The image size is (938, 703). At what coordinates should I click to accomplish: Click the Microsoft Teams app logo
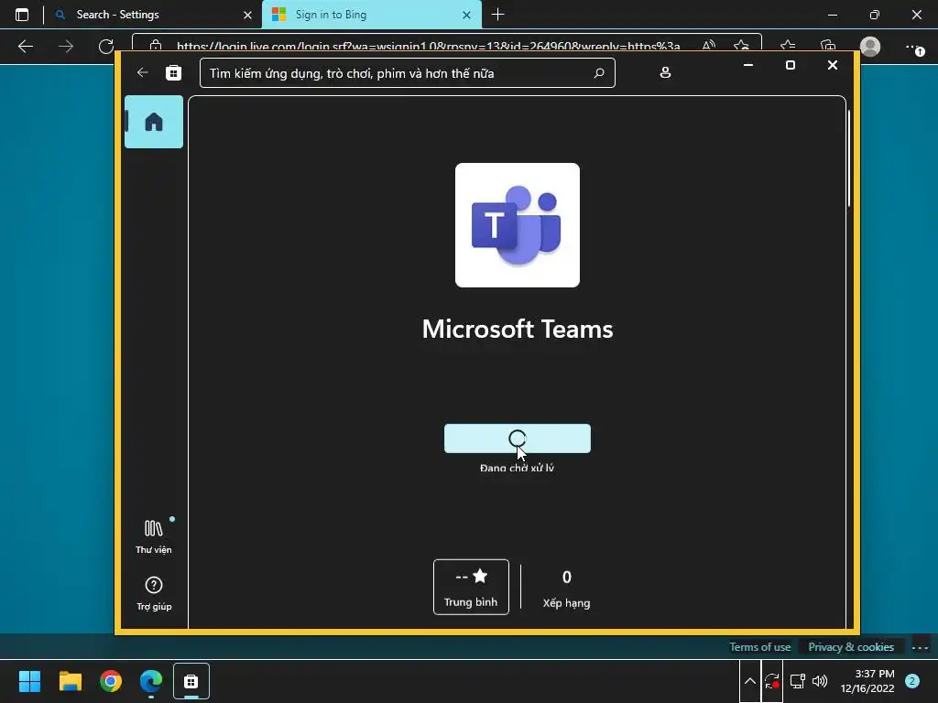[518, 225]
